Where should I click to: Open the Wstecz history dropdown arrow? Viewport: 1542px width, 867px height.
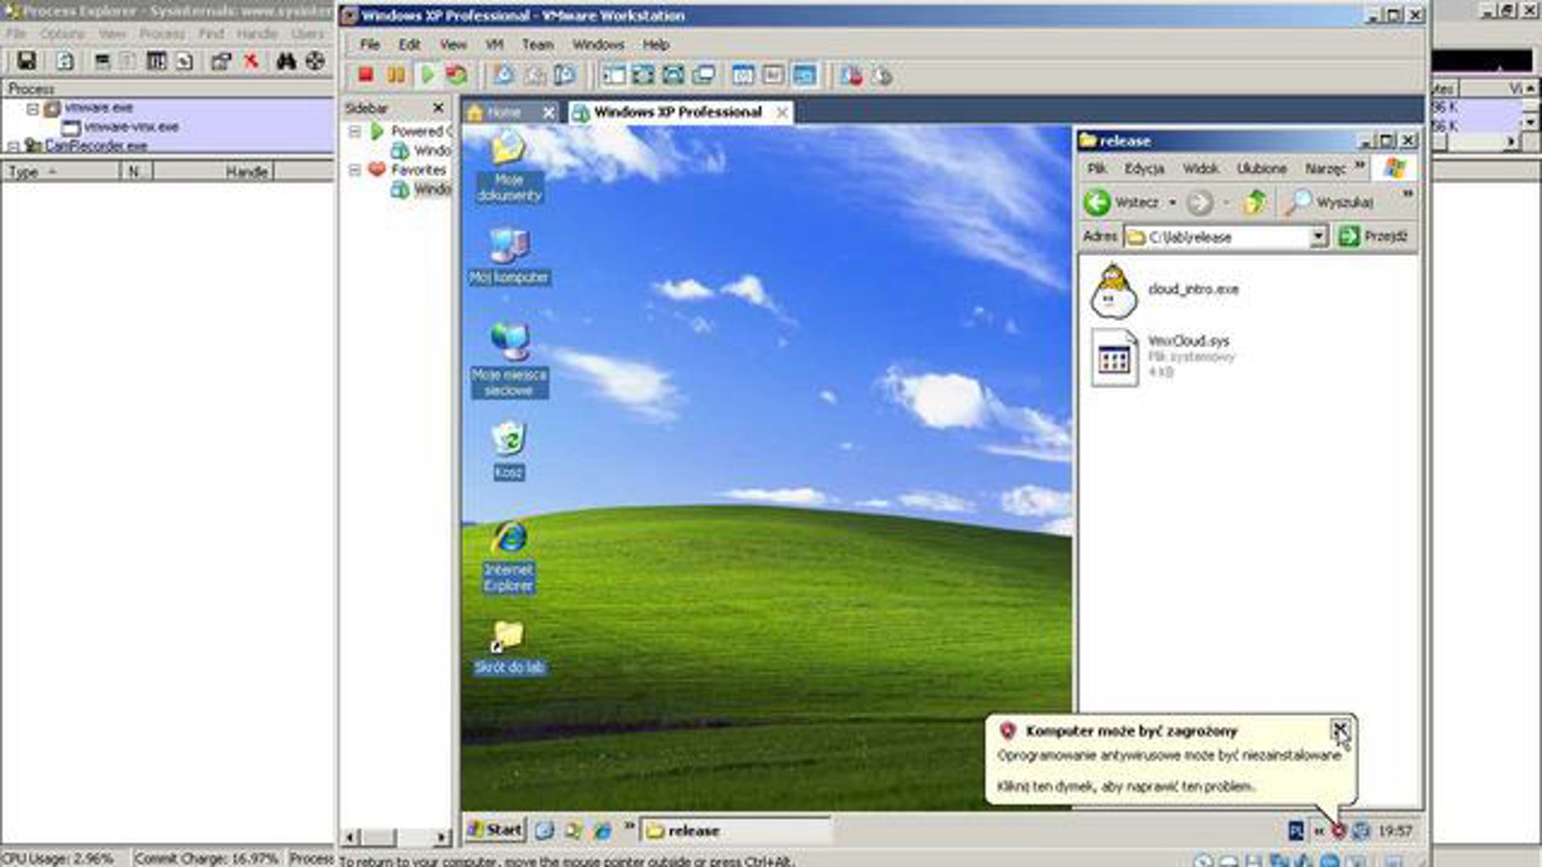pyautogui.click(x=1173, y=203)
